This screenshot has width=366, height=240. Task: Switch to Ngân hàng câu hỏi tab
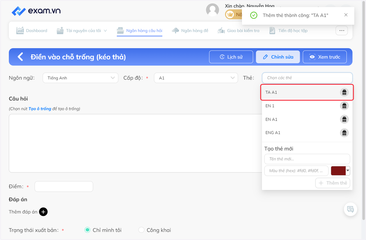pyautogui.click(x=140, y=31)
